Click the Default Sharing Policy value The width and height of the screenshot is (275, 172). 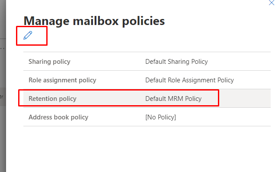pos(176,62)
